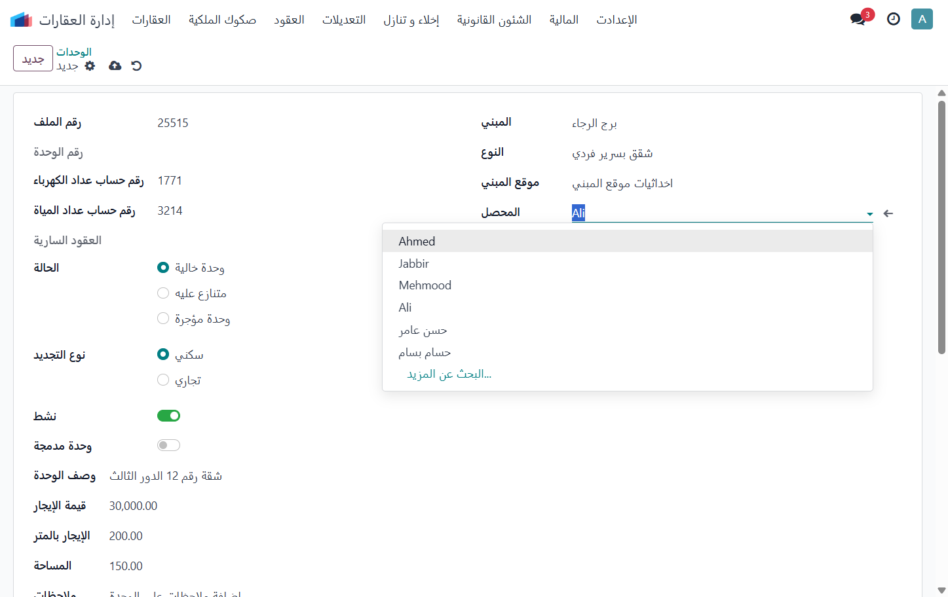Select وحدة خالية radio option
This screenshot has width=948, height=597.
[163, 267]
